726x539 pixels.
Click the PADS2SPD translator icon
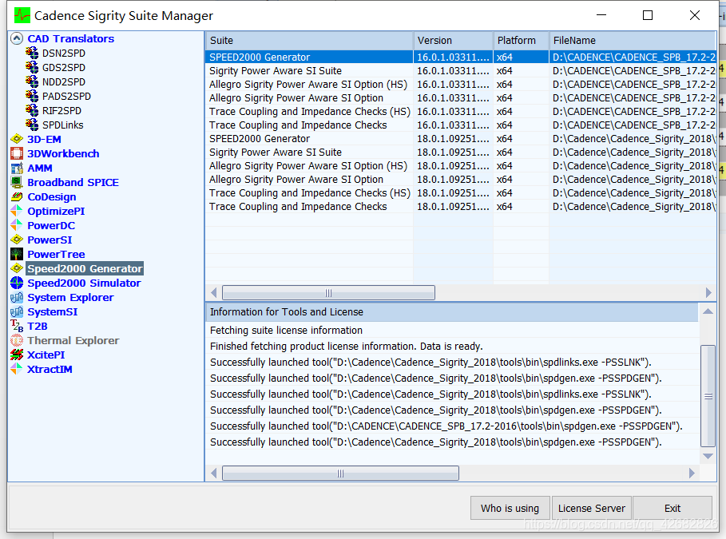pyautogui.click(x=32, y=96)
